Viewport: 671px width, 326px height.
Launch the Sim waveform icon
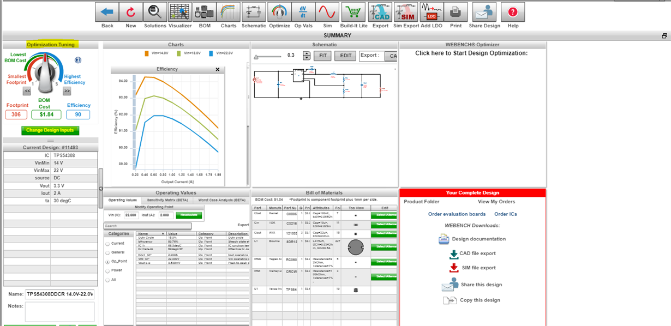327,12
